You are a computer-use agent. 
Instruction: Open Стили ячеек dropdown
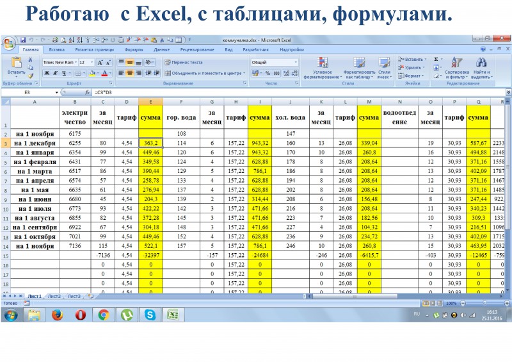click(x=385, y=68)
